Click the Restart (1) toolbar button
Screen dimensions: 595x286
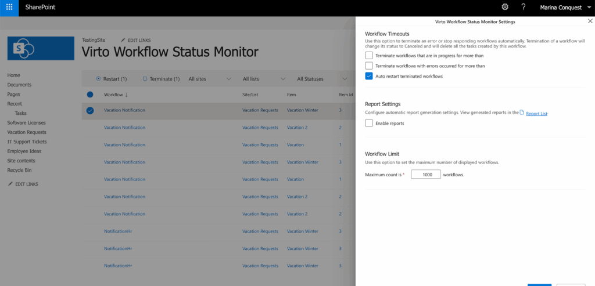[x=112, y=79]
